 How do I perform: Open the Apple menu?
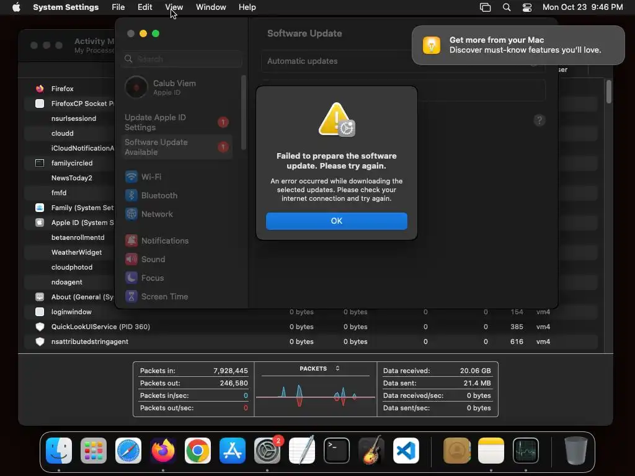point(16,7)
